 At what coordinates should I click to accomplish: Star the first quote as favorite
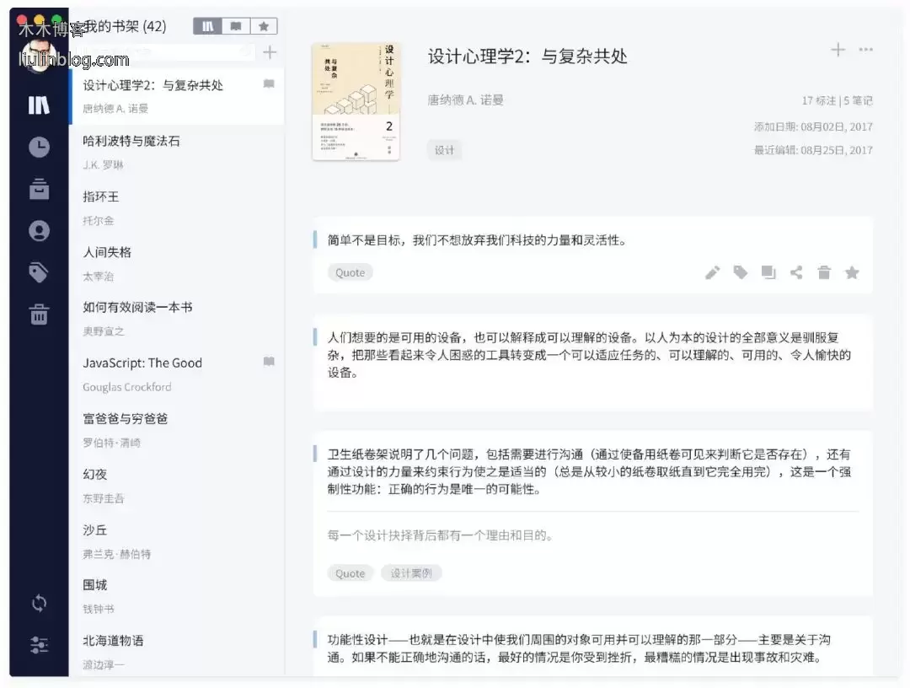point(852,272)
